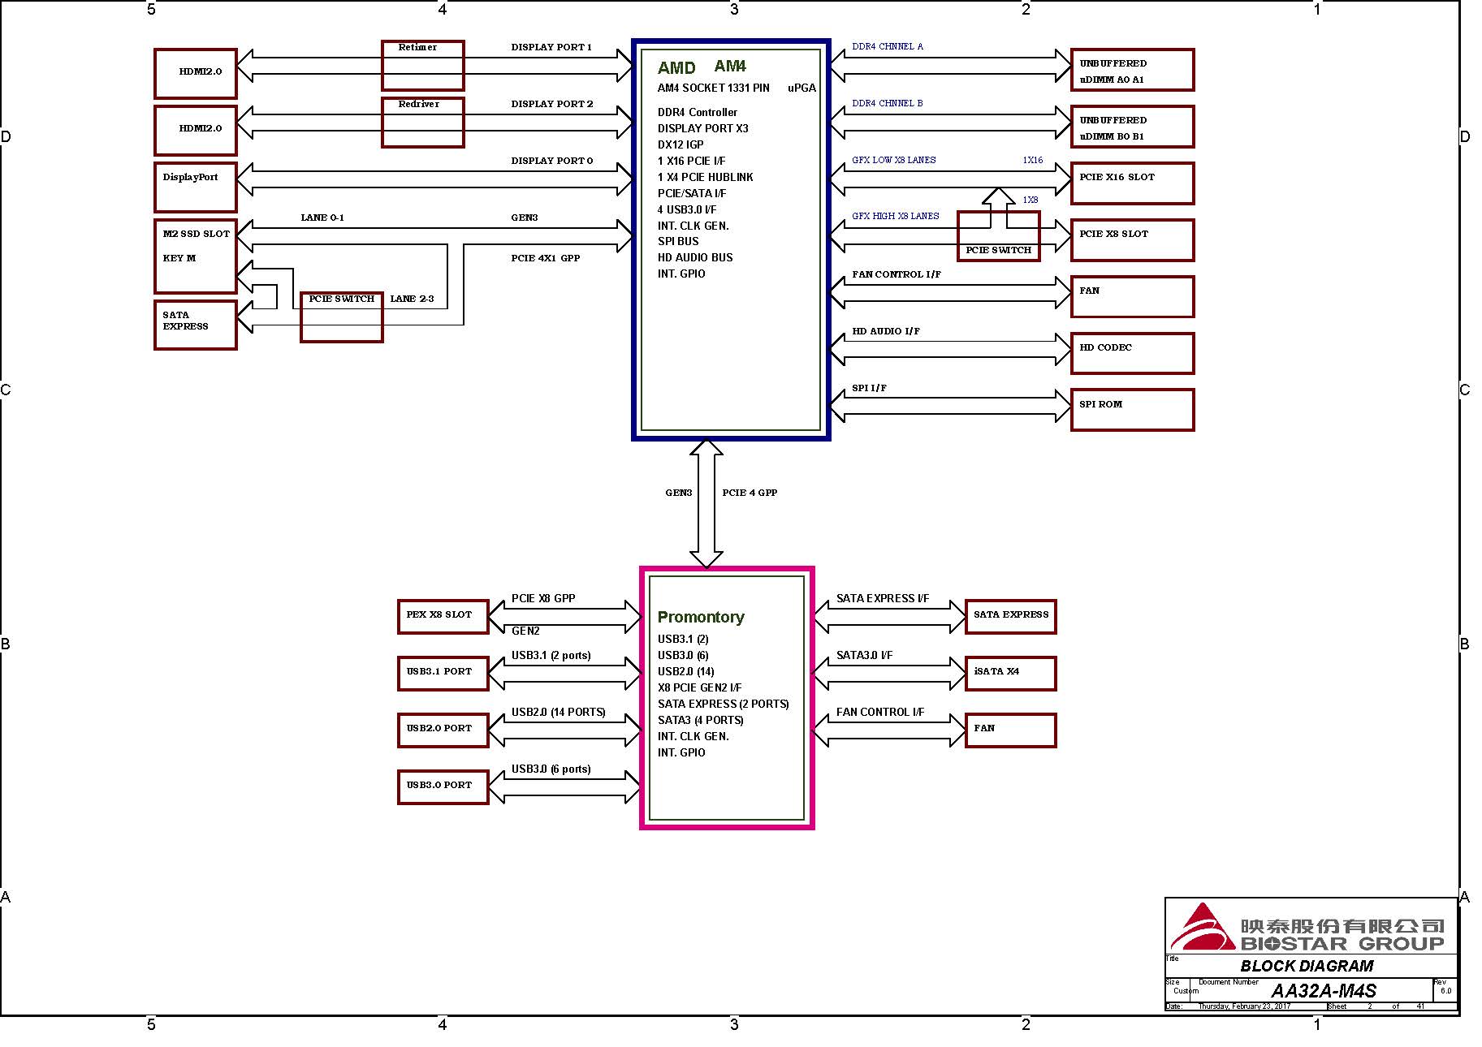Select the HD AUDIO I/F label
This screenshot has height=1047, width=1482.
click(886, 331)
